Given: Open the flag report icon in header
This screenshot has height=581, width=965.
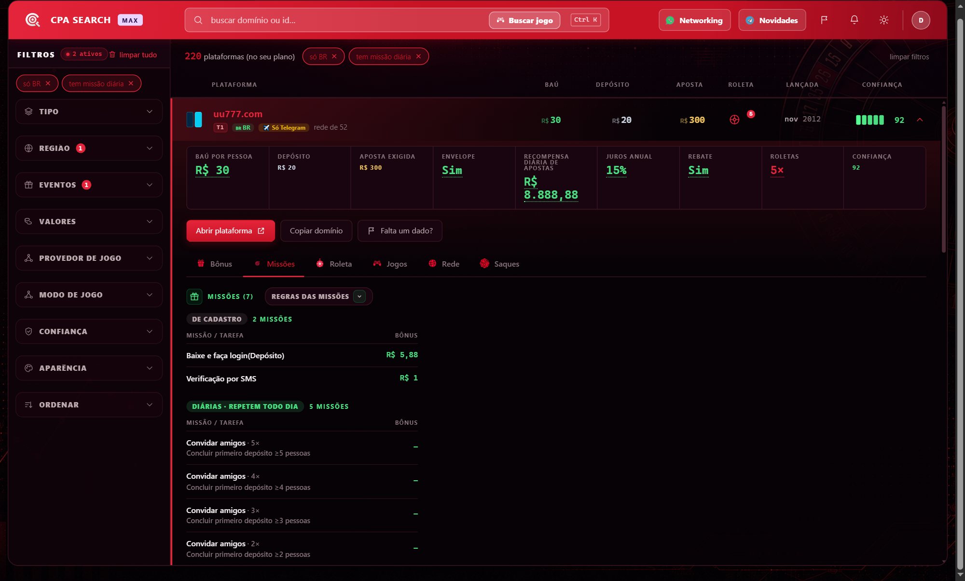Looking at the screenshot, I should pos(824,20).
